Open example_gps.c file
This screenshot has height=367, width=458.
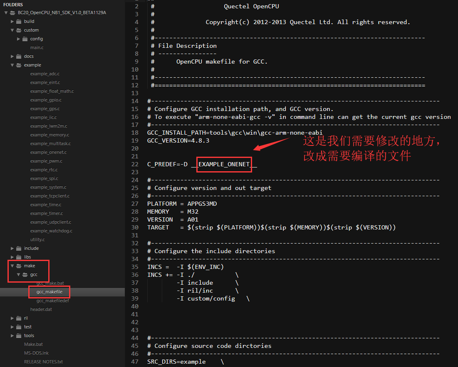click(x=45, y=108)
